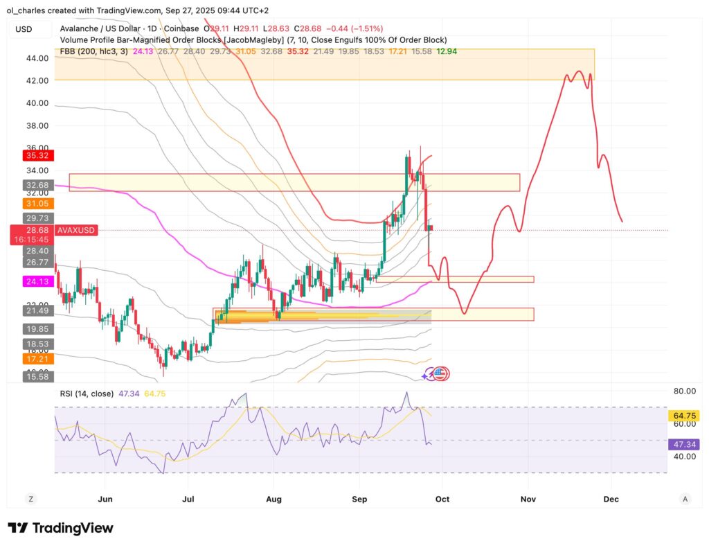Click the TradingView logo at bottom left
Image resolution: width=709 pixels, height=548 pixels.
click(x=60, y=528)
